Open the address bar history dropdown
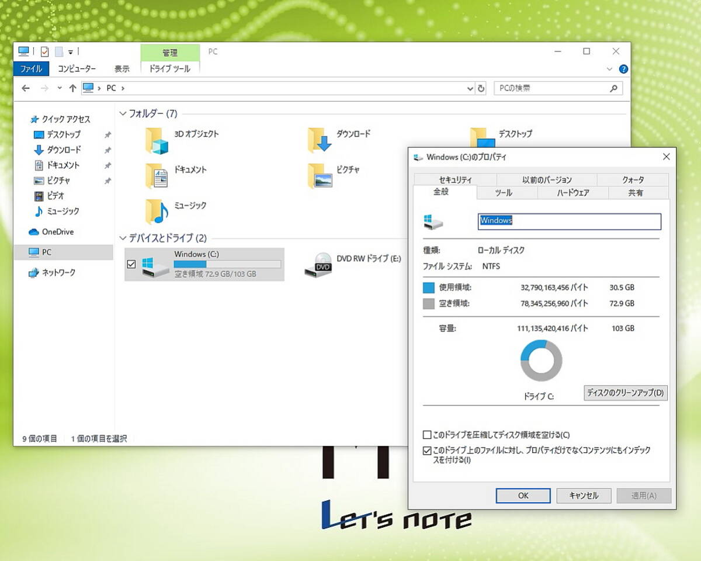 point(470,89)
